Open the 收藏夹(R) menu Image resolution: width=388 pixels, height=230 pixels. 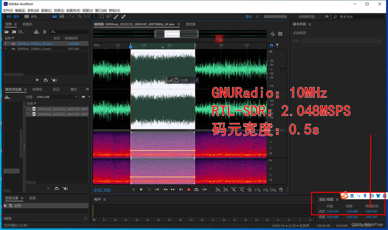(x=73, y=11)
